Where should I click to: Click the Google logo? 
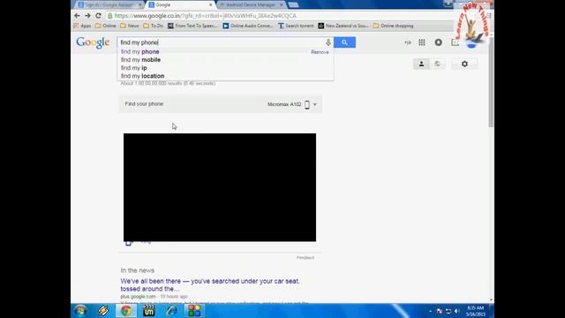coord(93,42)
